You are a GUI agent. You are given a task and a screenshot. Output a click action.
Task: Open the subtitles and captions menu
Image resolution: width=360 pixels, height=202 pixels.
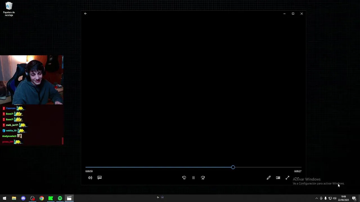click(100, 178)
